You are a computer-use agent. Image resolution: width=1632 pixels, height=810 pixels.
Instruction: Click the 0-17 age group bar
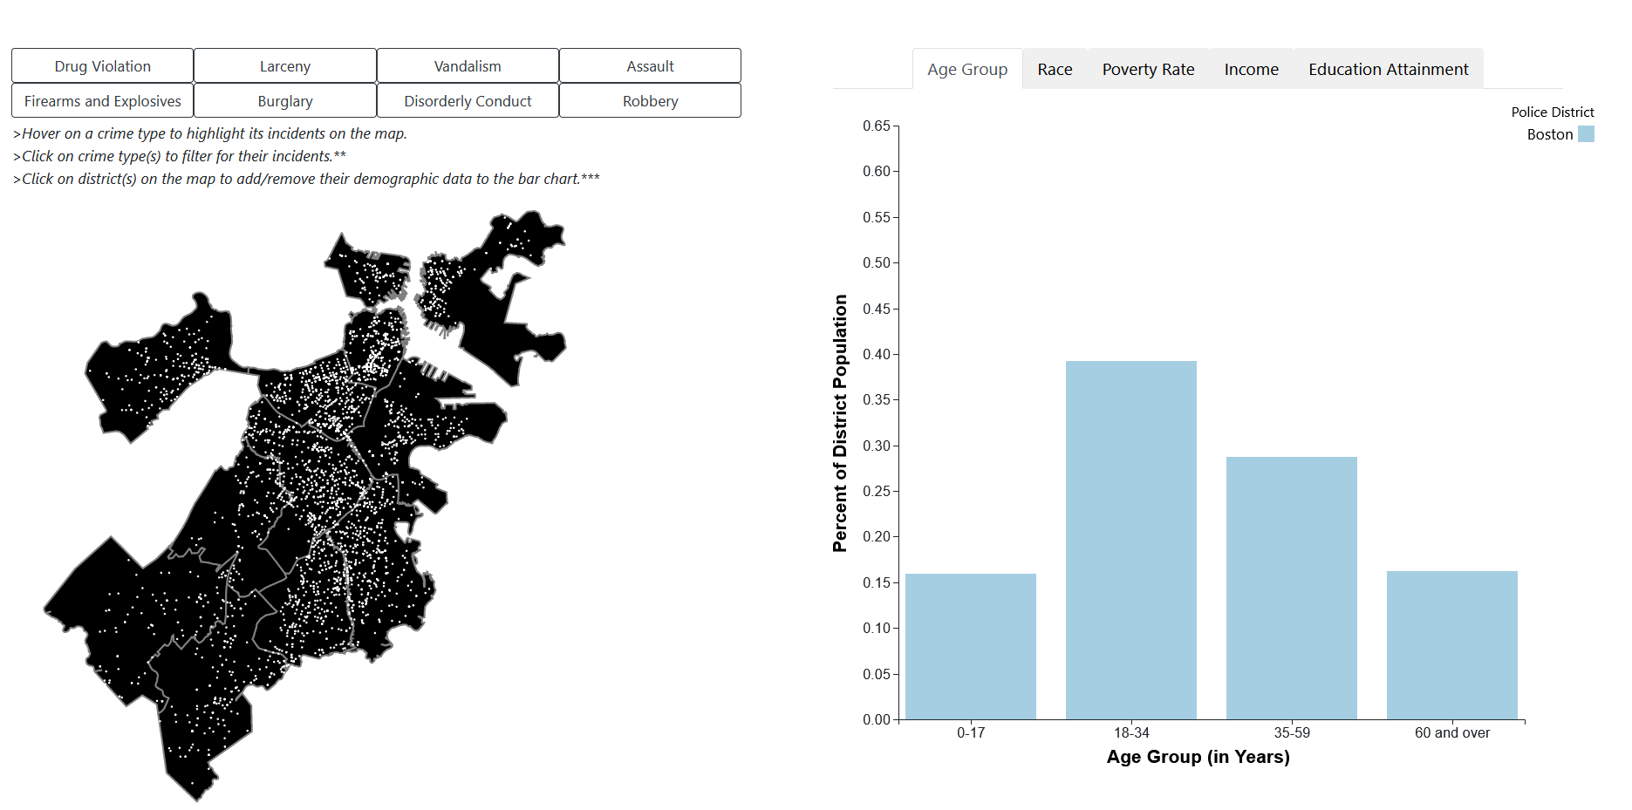coord(971,646)
